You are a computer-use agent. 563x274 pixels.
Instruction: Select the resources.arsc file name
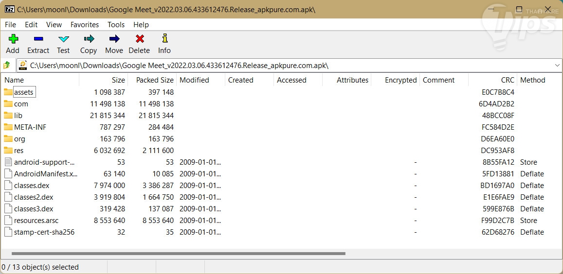(x=36, y=221)
